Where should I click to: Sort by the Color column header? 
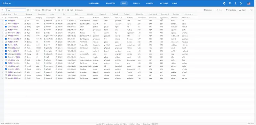(x=82, y=18)
